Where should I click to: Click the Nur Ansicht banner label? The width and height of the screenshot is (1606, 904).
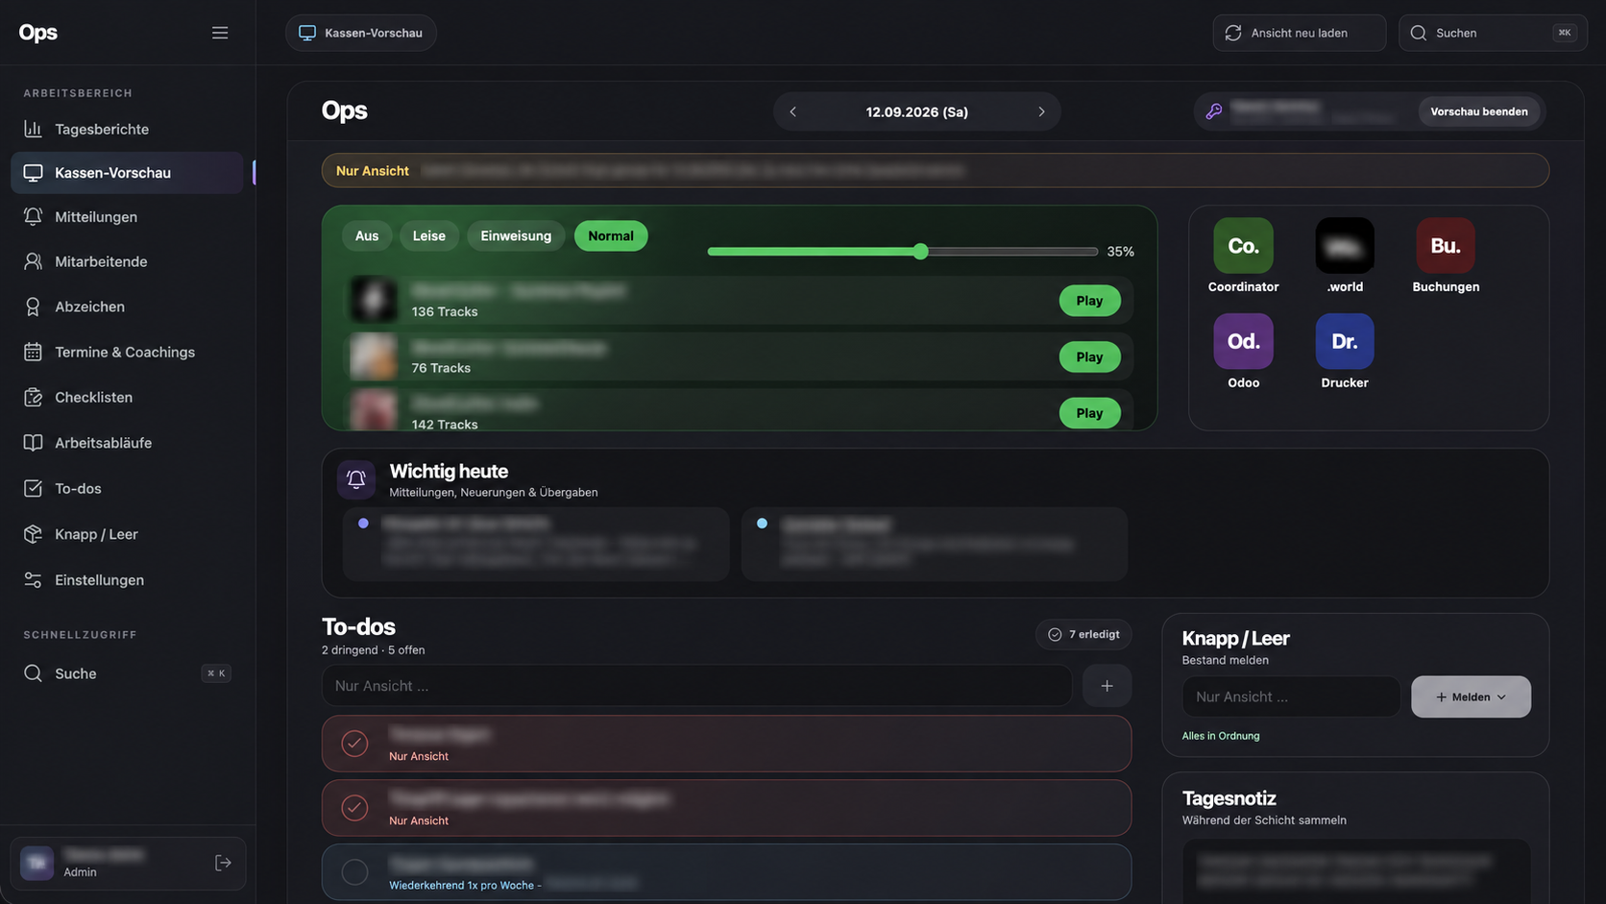373,171
